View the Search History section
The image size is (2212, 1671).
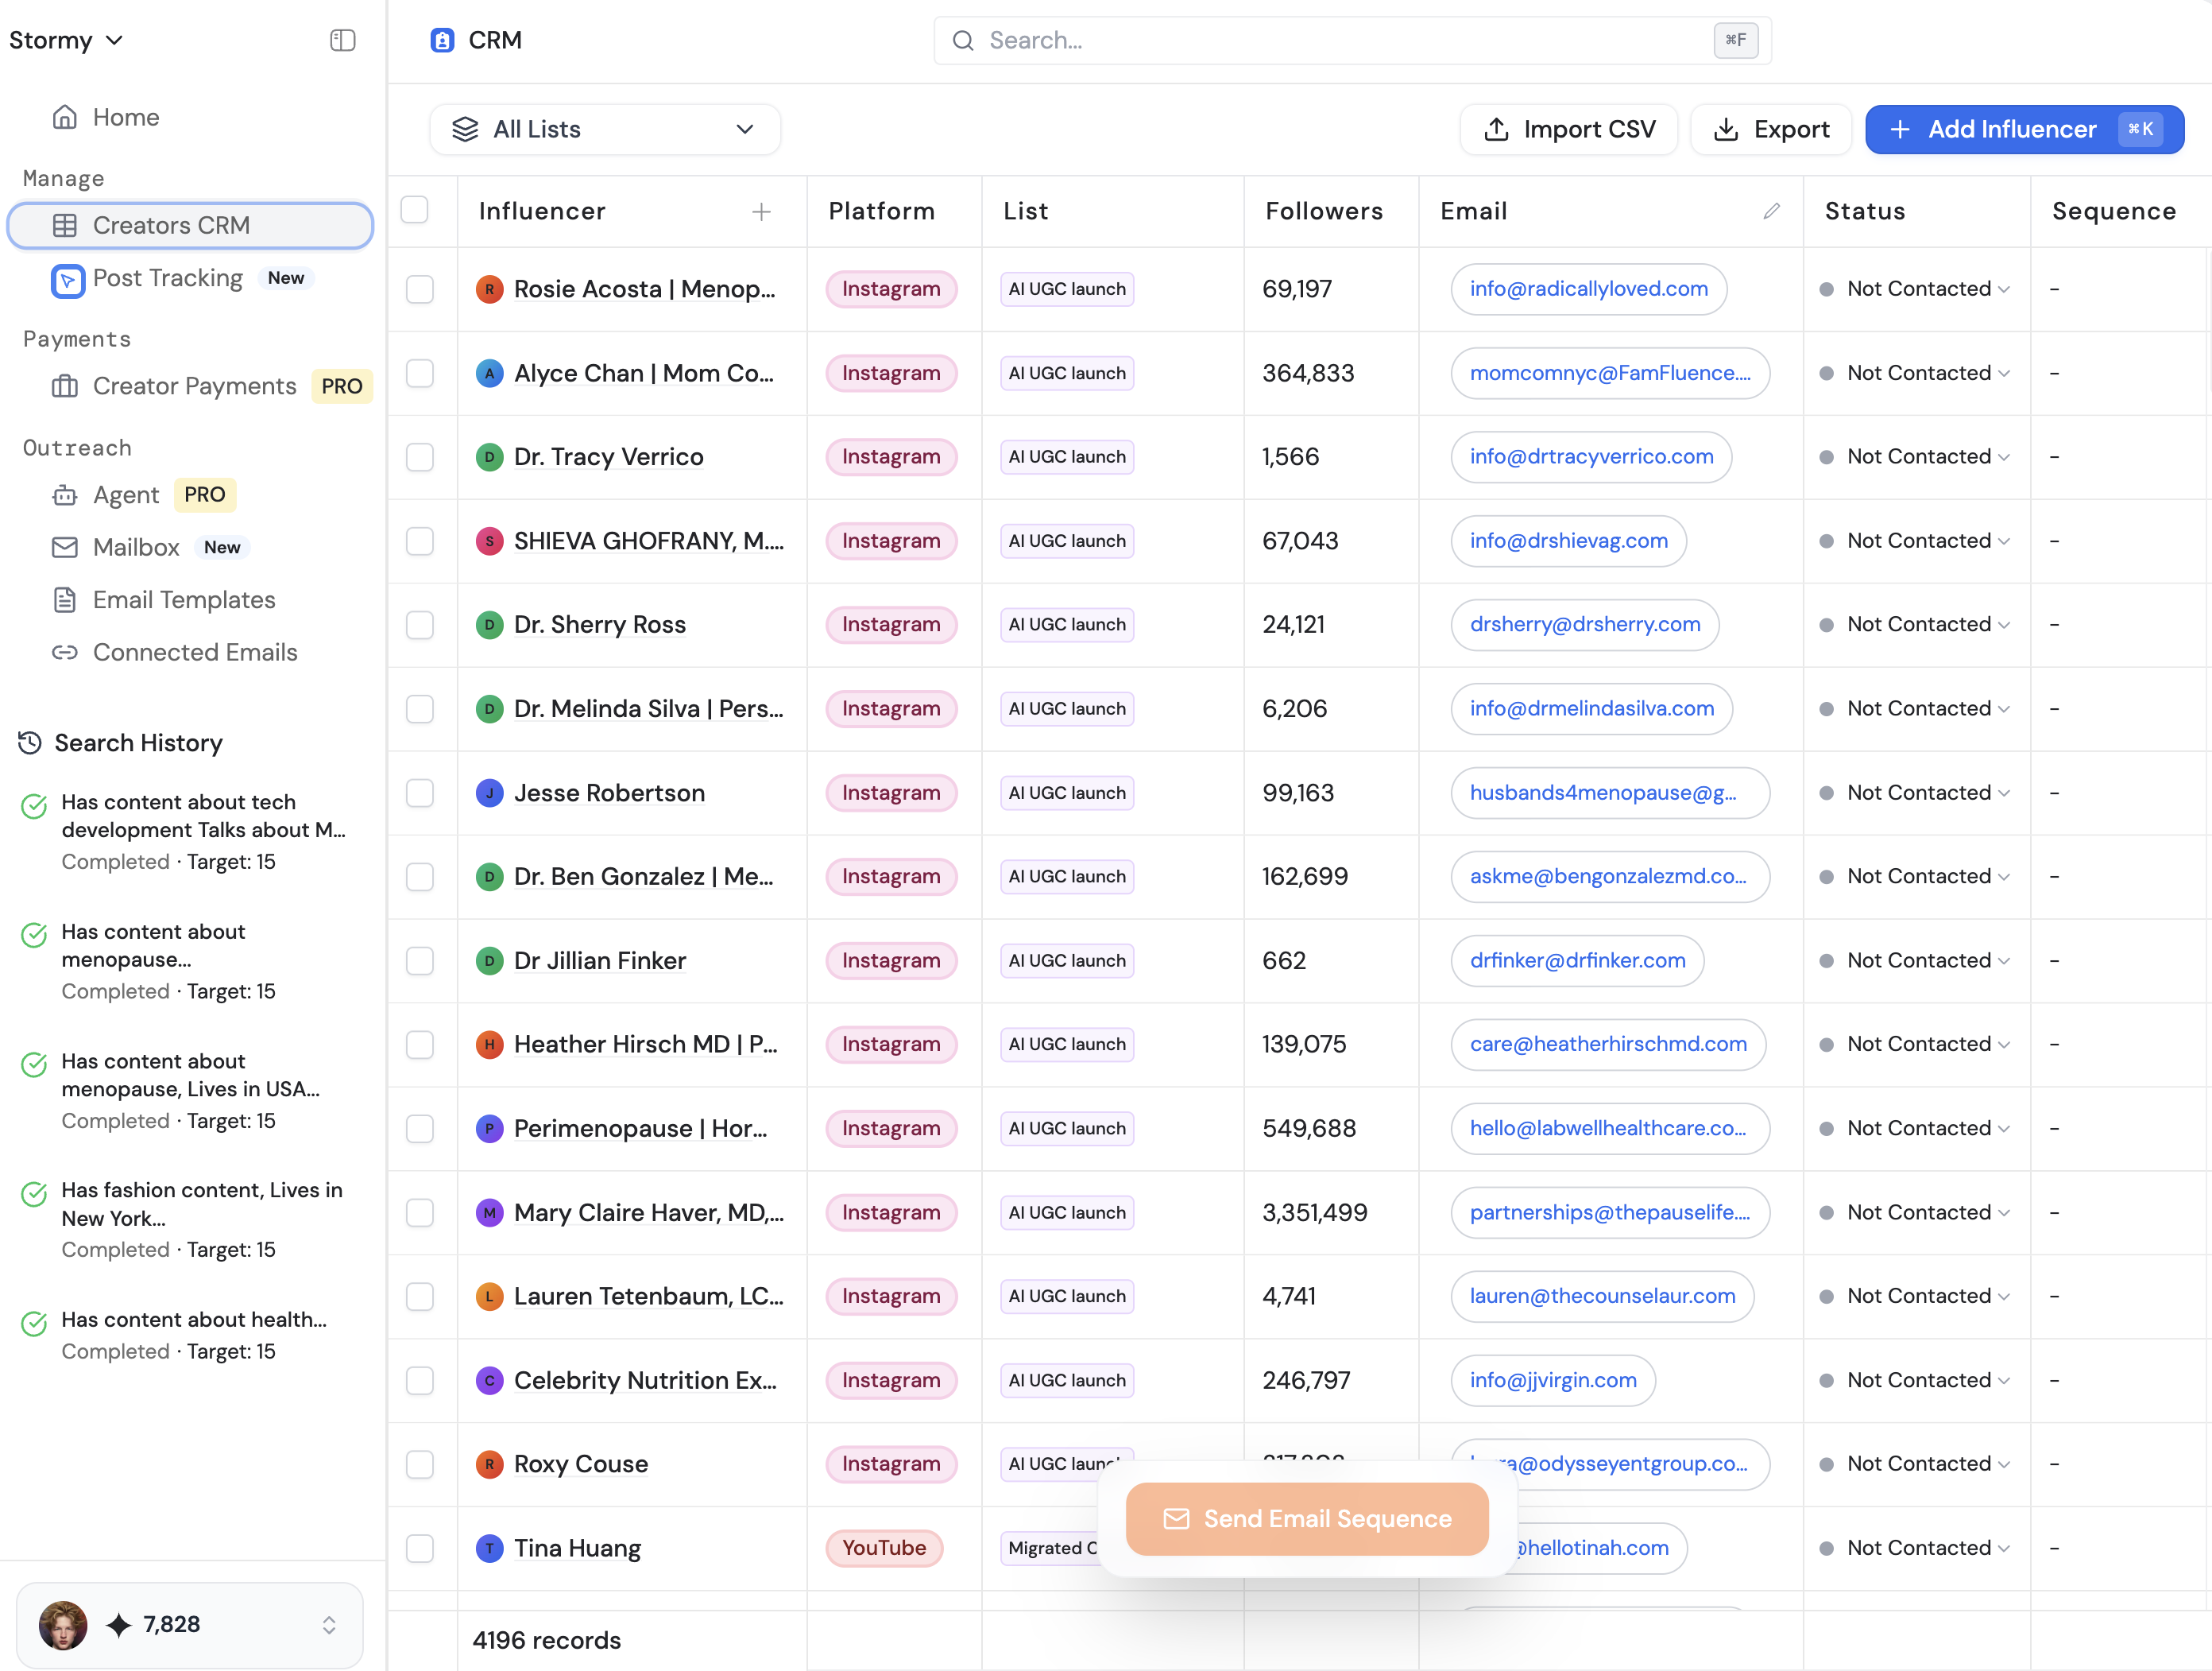[138, 743]
